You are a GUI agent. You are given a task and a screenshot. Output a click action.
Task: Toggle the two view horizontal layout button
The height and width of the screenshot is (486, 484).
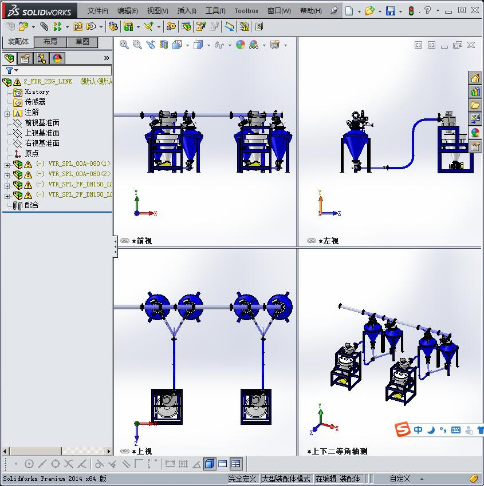tap(223, 464)
